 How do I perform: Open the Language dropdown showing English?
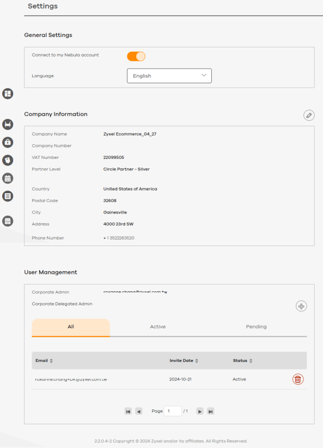coord(169,76)
